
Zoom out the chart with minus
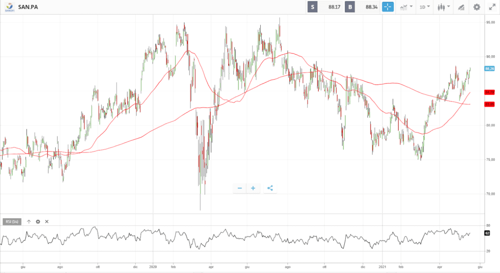(240, 188)
